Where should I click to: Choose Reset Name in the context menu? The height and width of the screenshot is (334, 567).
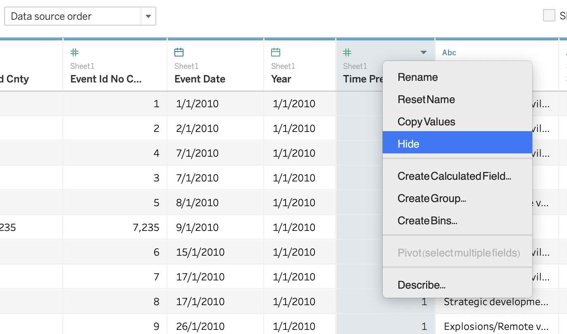426,99
